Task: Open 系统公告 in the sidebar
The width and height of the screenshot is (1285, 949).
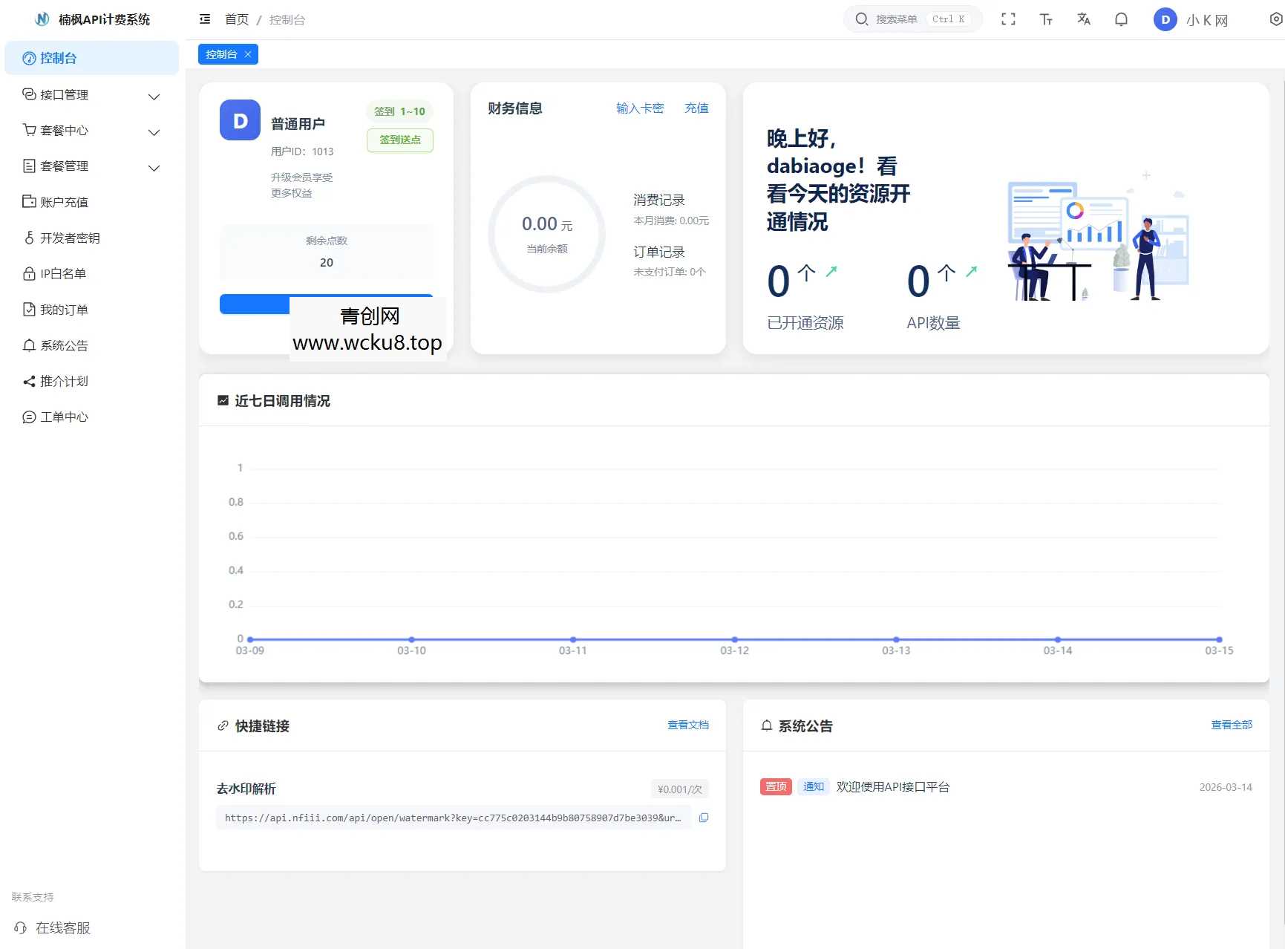Action: (63, 345)
